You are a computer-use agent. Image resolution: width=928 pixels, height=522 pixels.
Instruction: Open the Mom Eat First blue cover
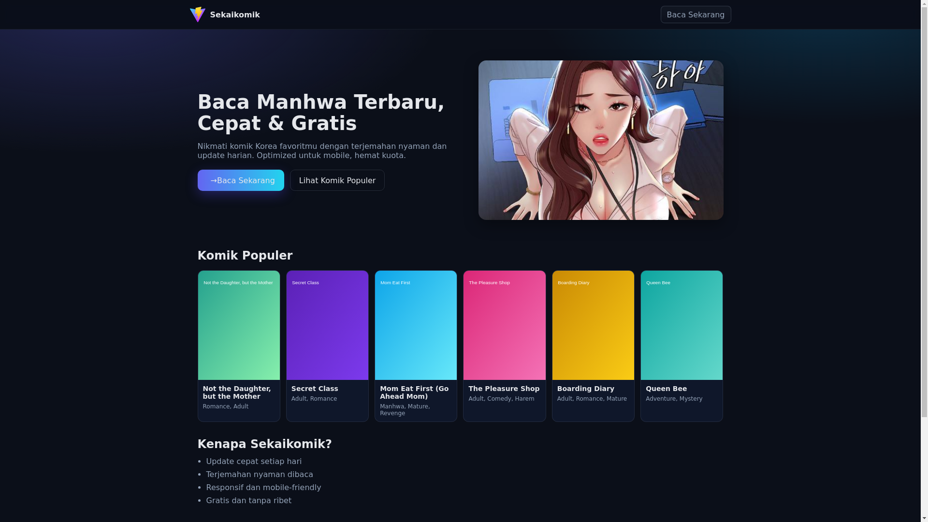click(416, 325)
